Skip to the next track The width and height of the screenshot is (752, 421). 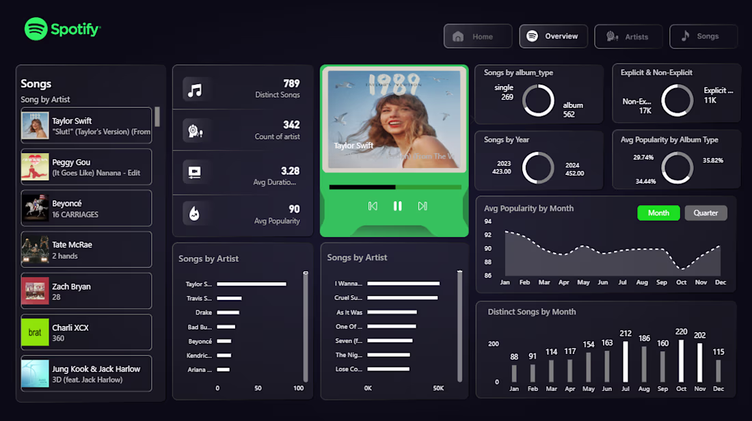tap(422, 206)
